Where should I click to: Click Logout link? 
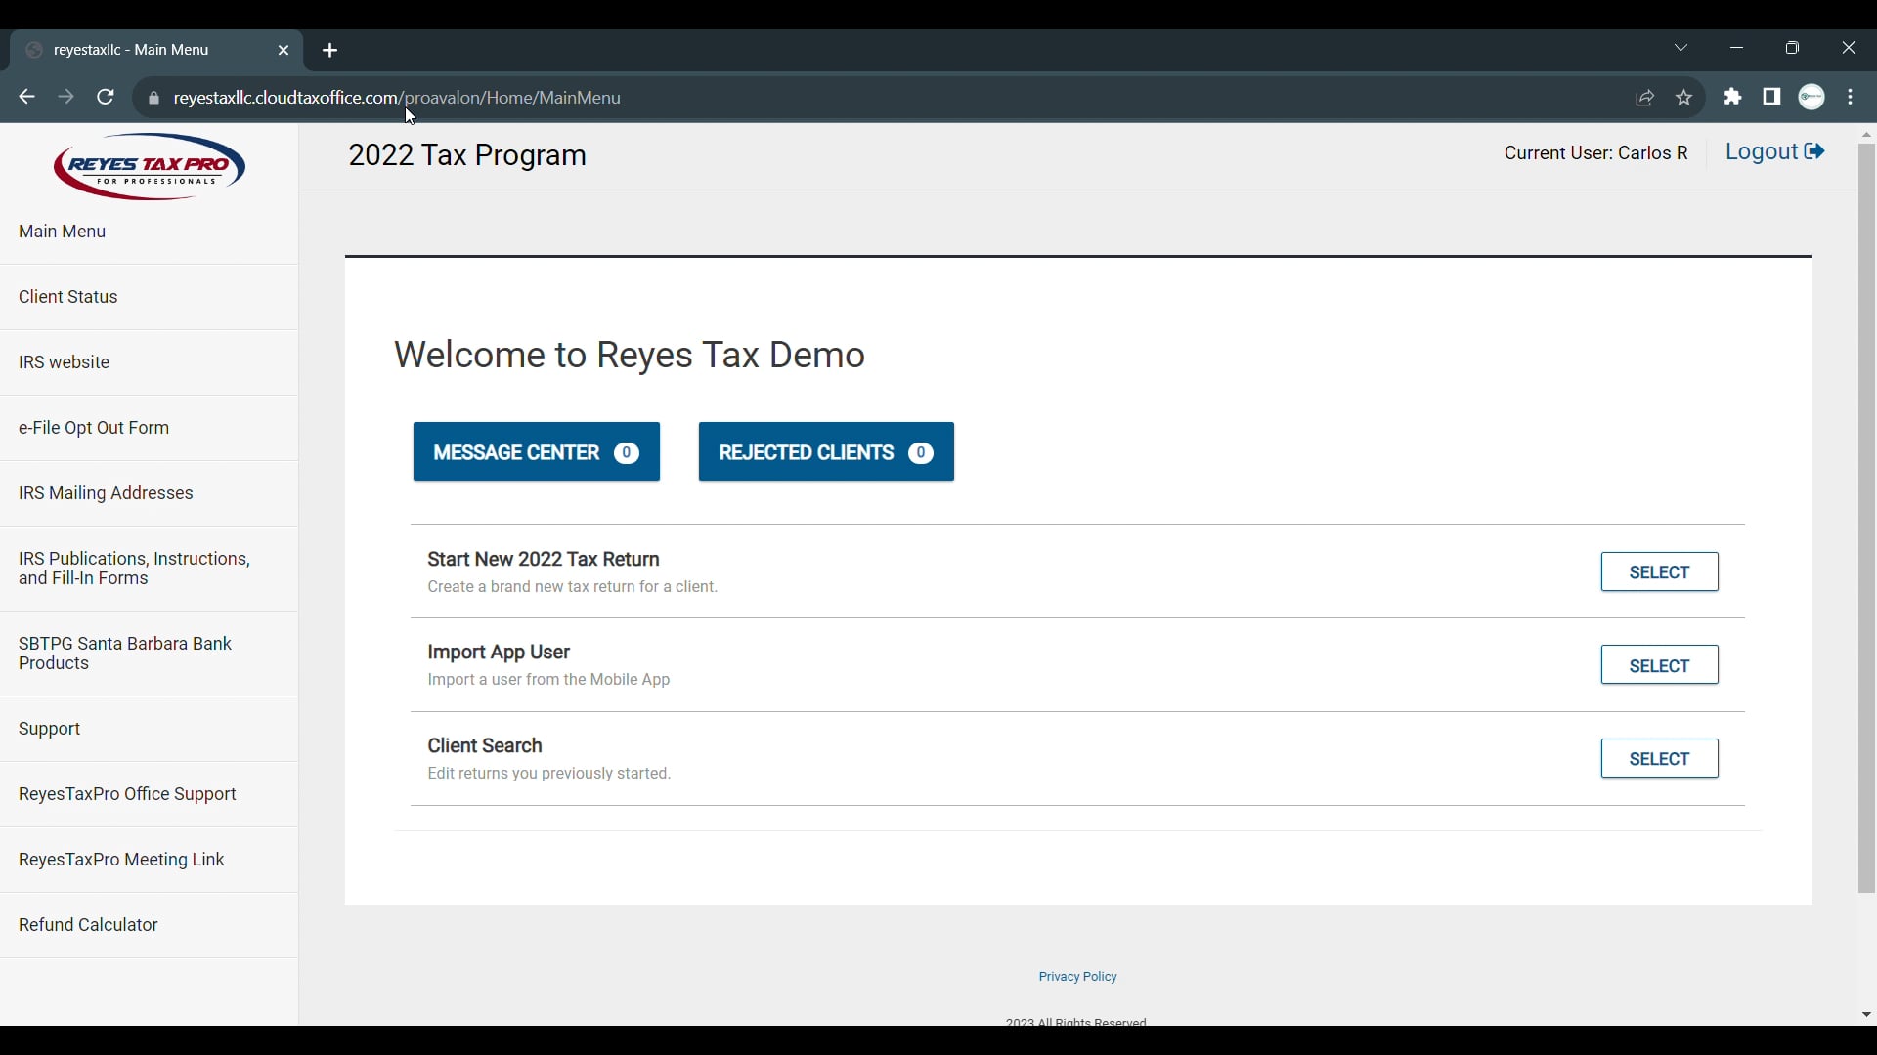(x=1774, y=152)
